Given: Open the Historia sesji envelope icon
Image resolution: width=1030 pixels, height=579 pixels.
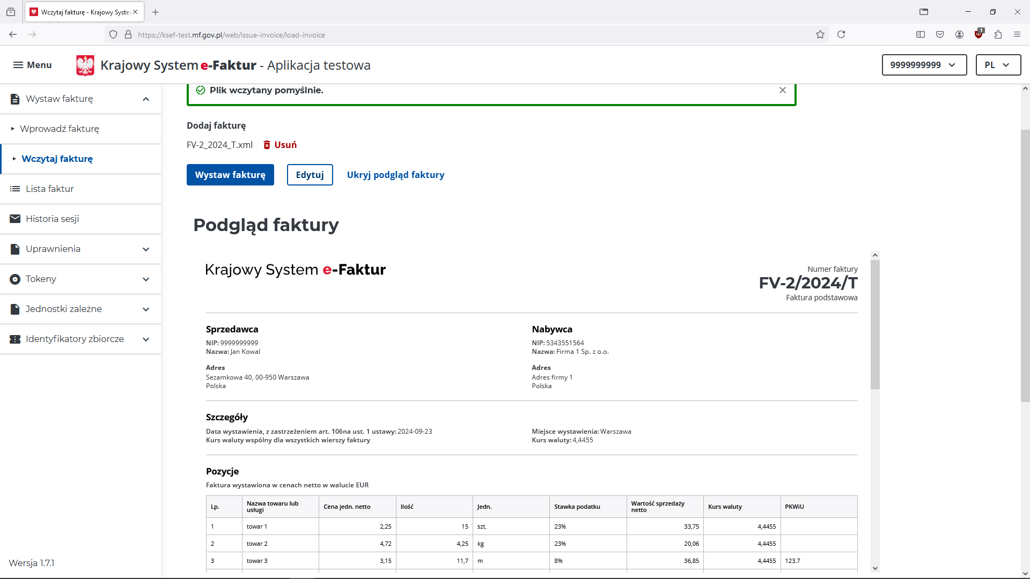Looking at the screenshot, I should tap(15, 219).
